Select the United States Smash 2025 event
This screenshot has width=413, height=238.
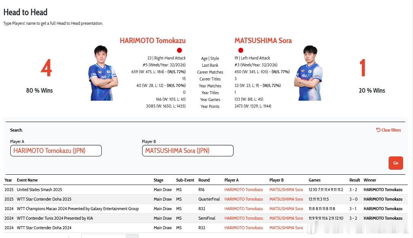click(39, 190)
